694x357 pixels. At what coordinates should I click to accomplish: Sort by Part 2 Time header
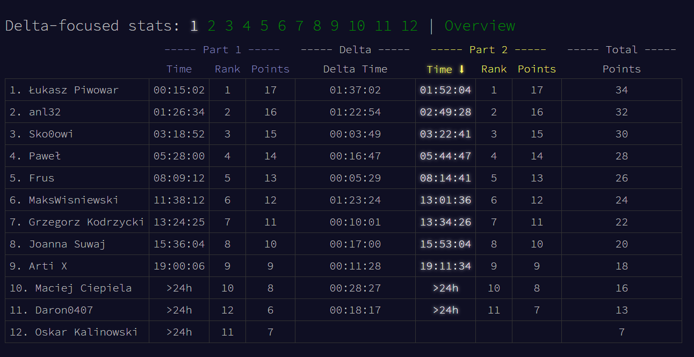coord(439,69)
